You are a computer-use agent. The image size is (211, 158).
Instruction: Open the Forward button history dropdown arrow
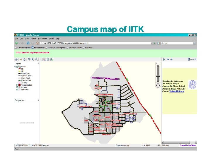pyautogui.click(x=25, y=43)
